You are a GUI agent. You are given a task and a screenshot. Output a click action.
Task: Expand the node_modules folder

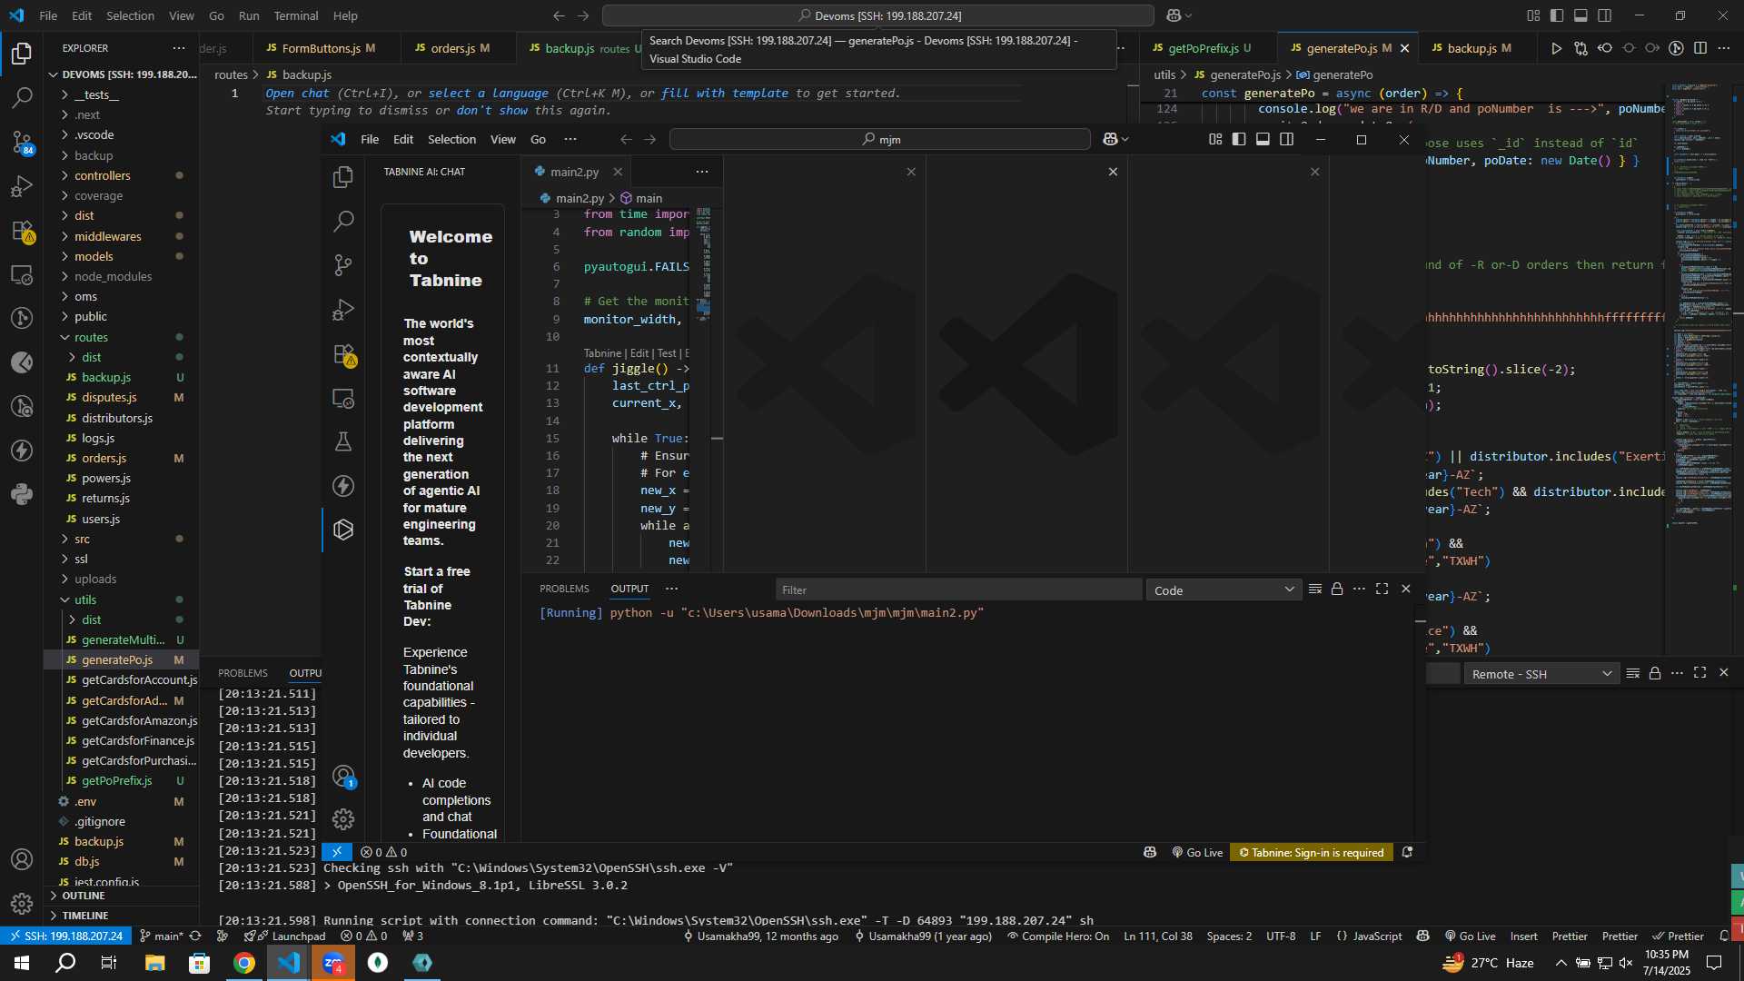pos(122,276)
